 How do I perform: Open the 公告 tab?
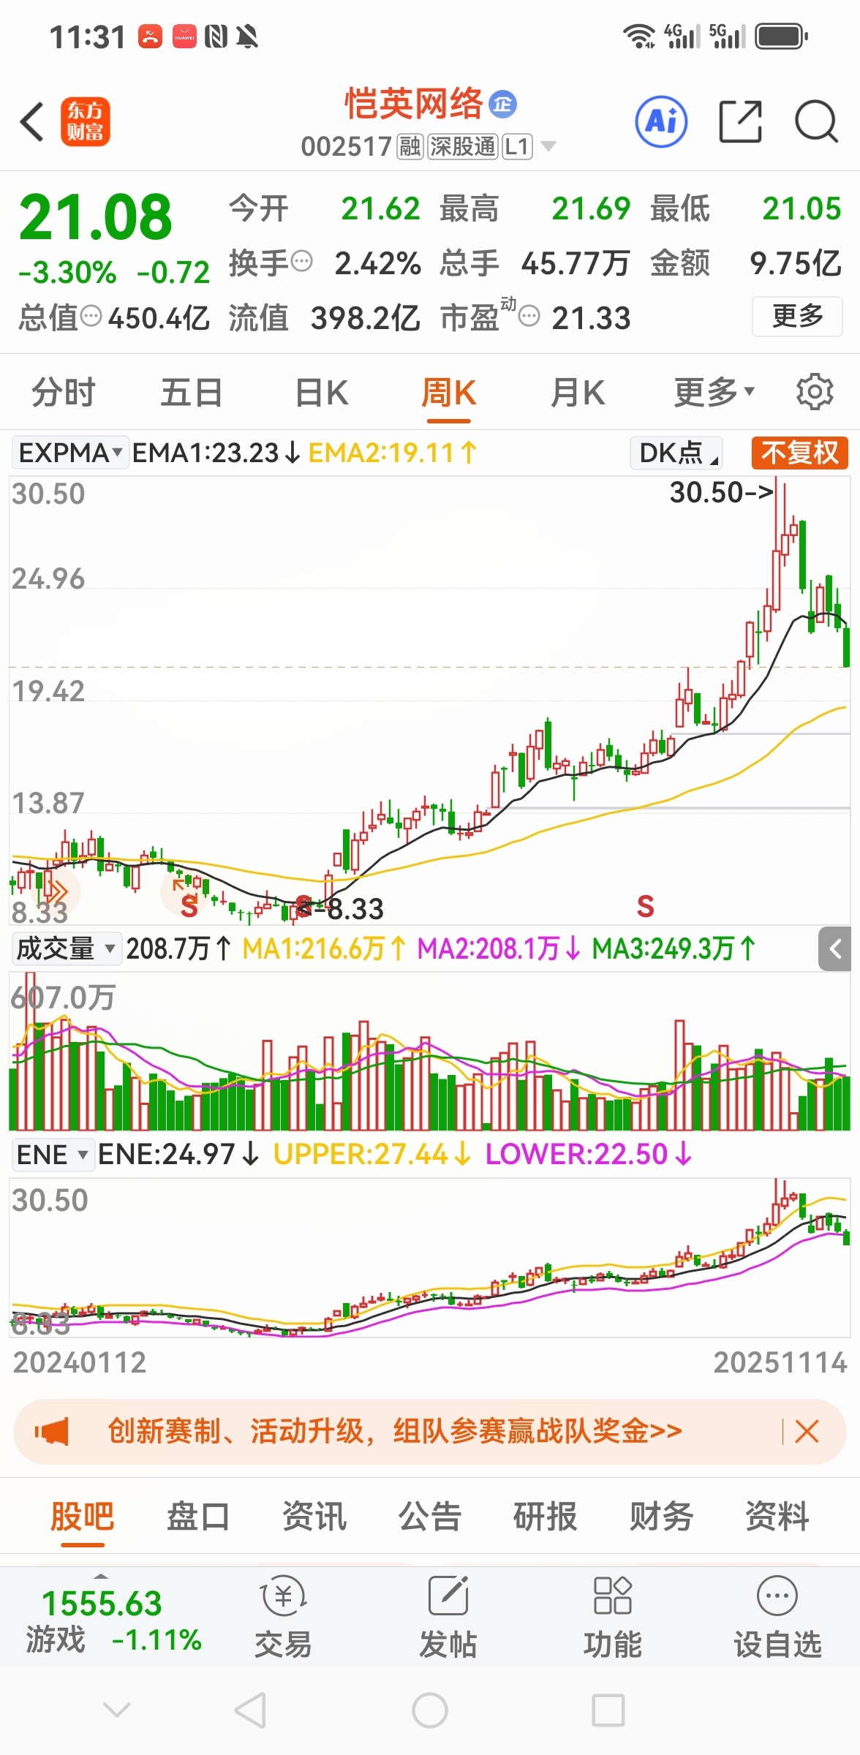pyautogui.click(x=429, y=1516)
